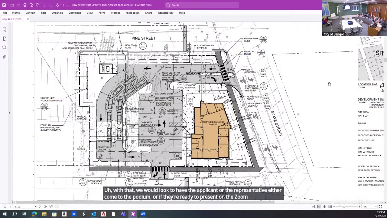This screenshot has width=387, height=218.
Task: Expand the Customize Quick Access Toolbar arrow
Action: click(x=68, y=5)
